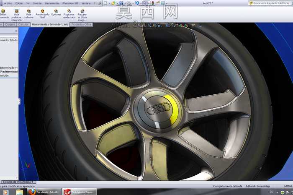Expand the Undo dropdown arrow
Image resolution: width=293 pixels, height=195 pixels.
[x=141, y=3]
